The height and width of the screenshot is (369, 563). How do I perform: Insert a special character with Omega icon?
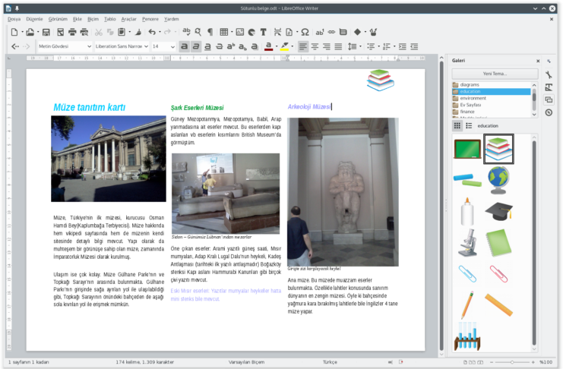click(x=305, y=32)
